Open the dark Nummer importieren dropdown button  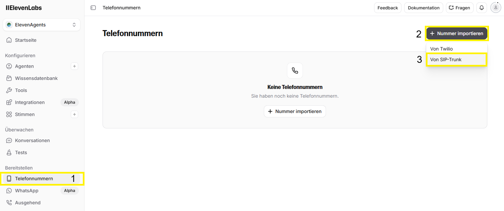457,33
